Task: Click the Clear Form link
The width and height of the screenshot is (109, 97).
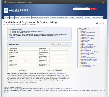Action: 50,70
